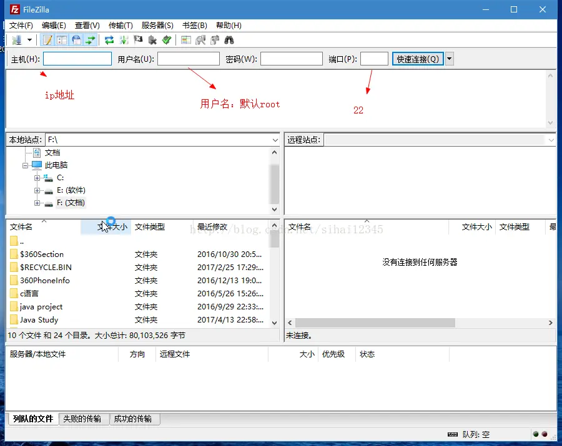Open the Site Manager dropdown arrow

pos(30,40)
